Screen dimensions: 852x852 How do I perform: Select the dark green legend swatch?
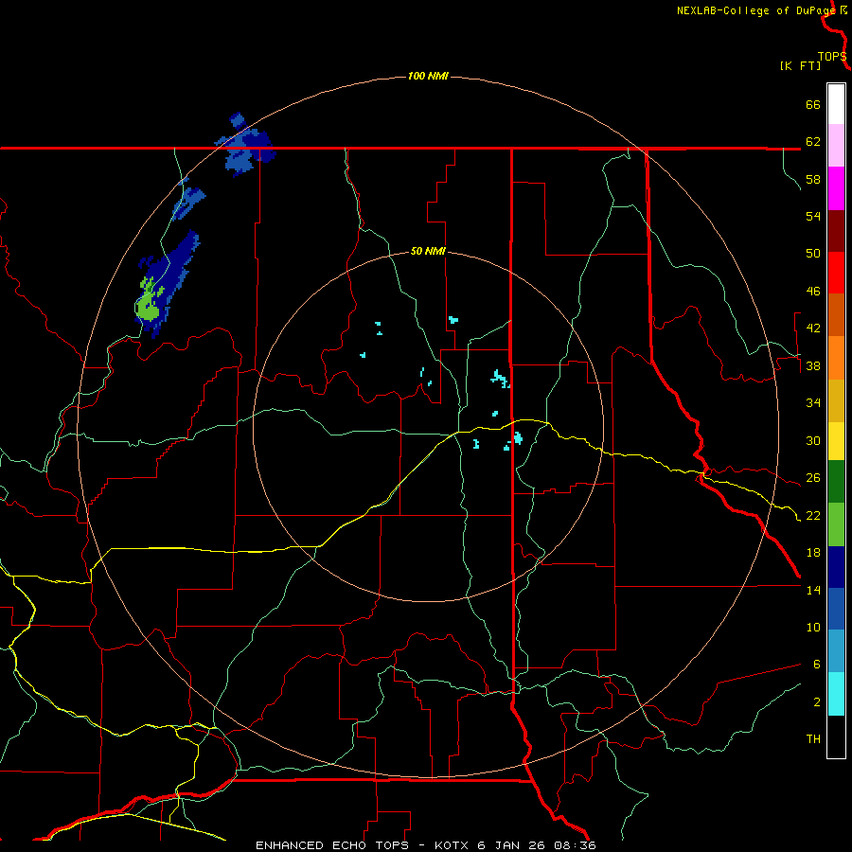pos(836,482)
